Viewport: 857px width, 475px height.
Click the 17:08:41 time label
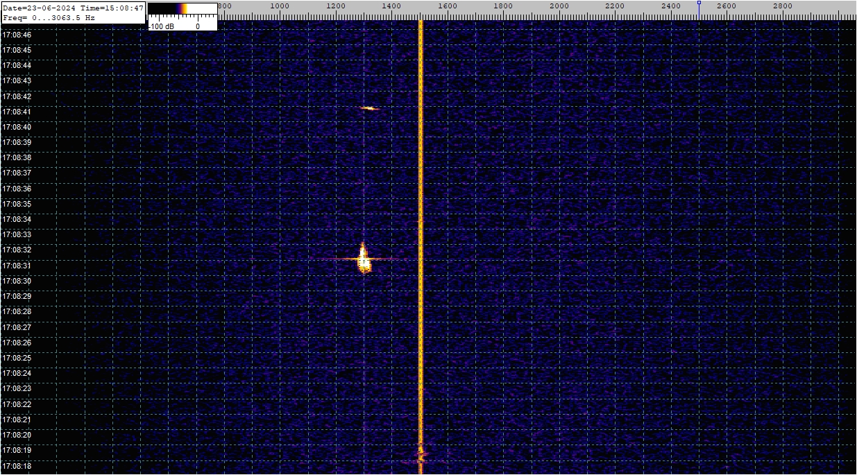click(x=17, y=112)
